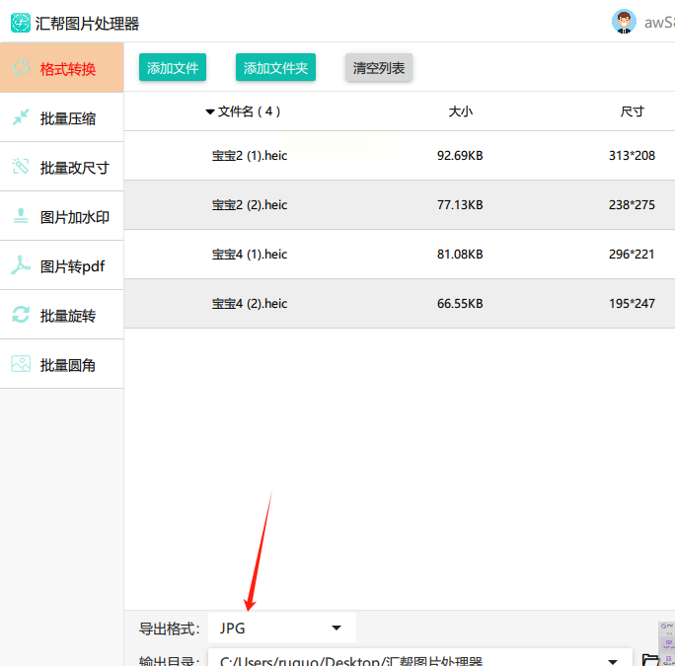Expand the 输出目录 path dropdown arrow
675x666 pixels.
613,661
